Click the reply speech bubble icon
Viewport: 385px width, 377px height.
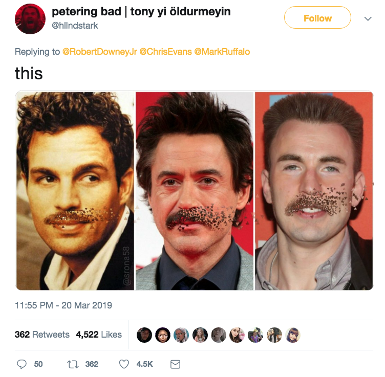pyautogui.click(x=22, y=364)
